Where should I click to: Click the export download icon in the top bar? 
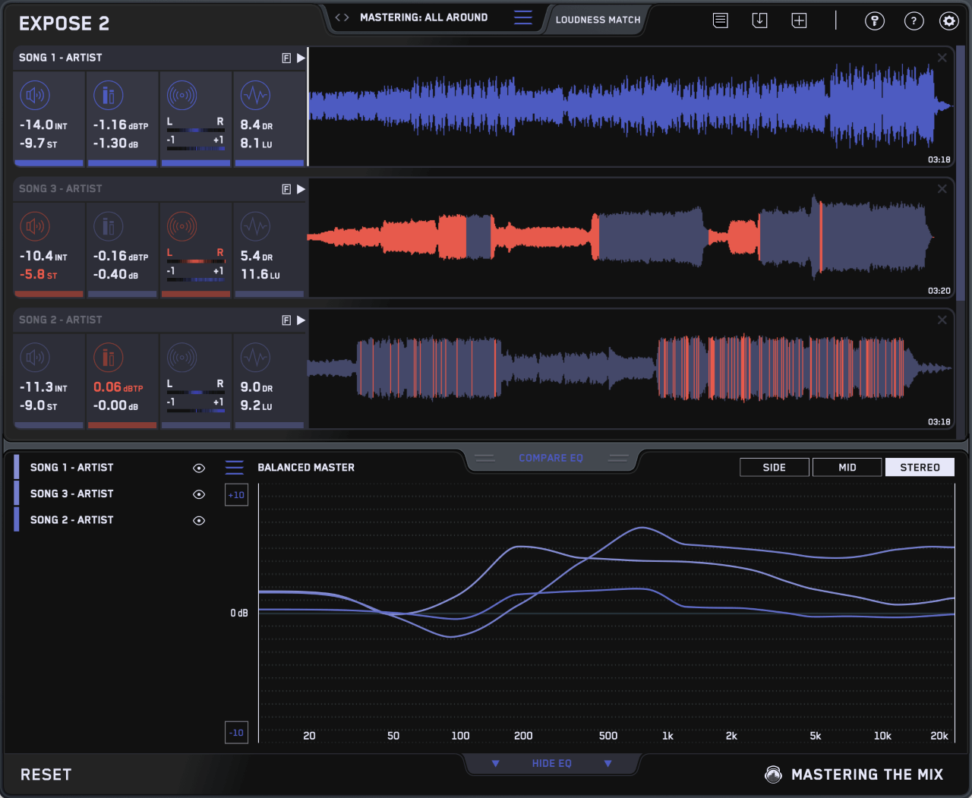coord(759,20)
